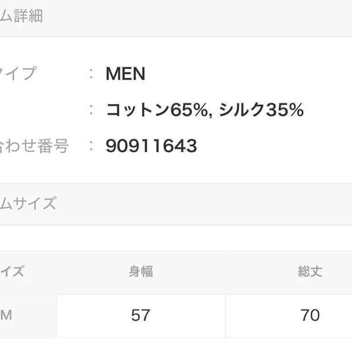Click the 総丈 column header

click(310, 272)
